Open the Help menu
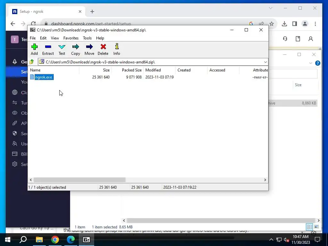328x246 pixels. point(100,38)
